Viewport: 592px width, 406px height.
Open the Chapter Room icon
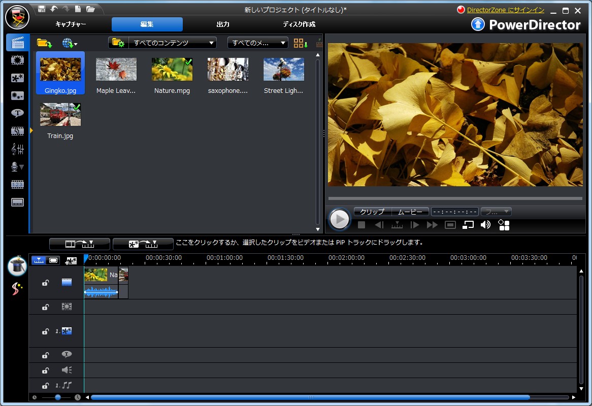(x=17, y=185)
